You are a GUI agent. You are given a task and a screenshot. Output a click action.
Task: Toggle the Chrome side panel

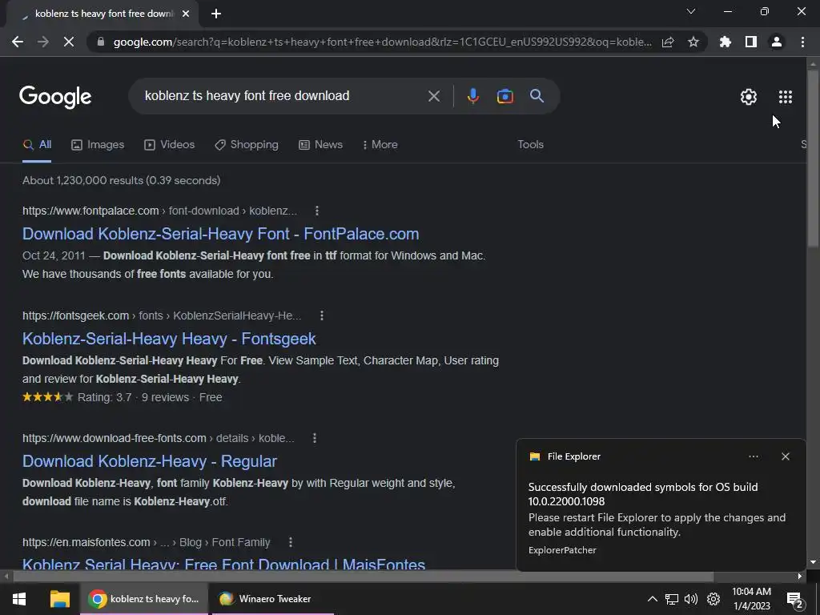751,42
